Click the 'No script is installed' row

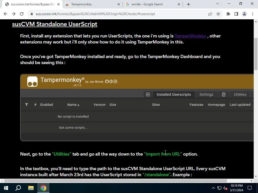(x=137, y=117)
